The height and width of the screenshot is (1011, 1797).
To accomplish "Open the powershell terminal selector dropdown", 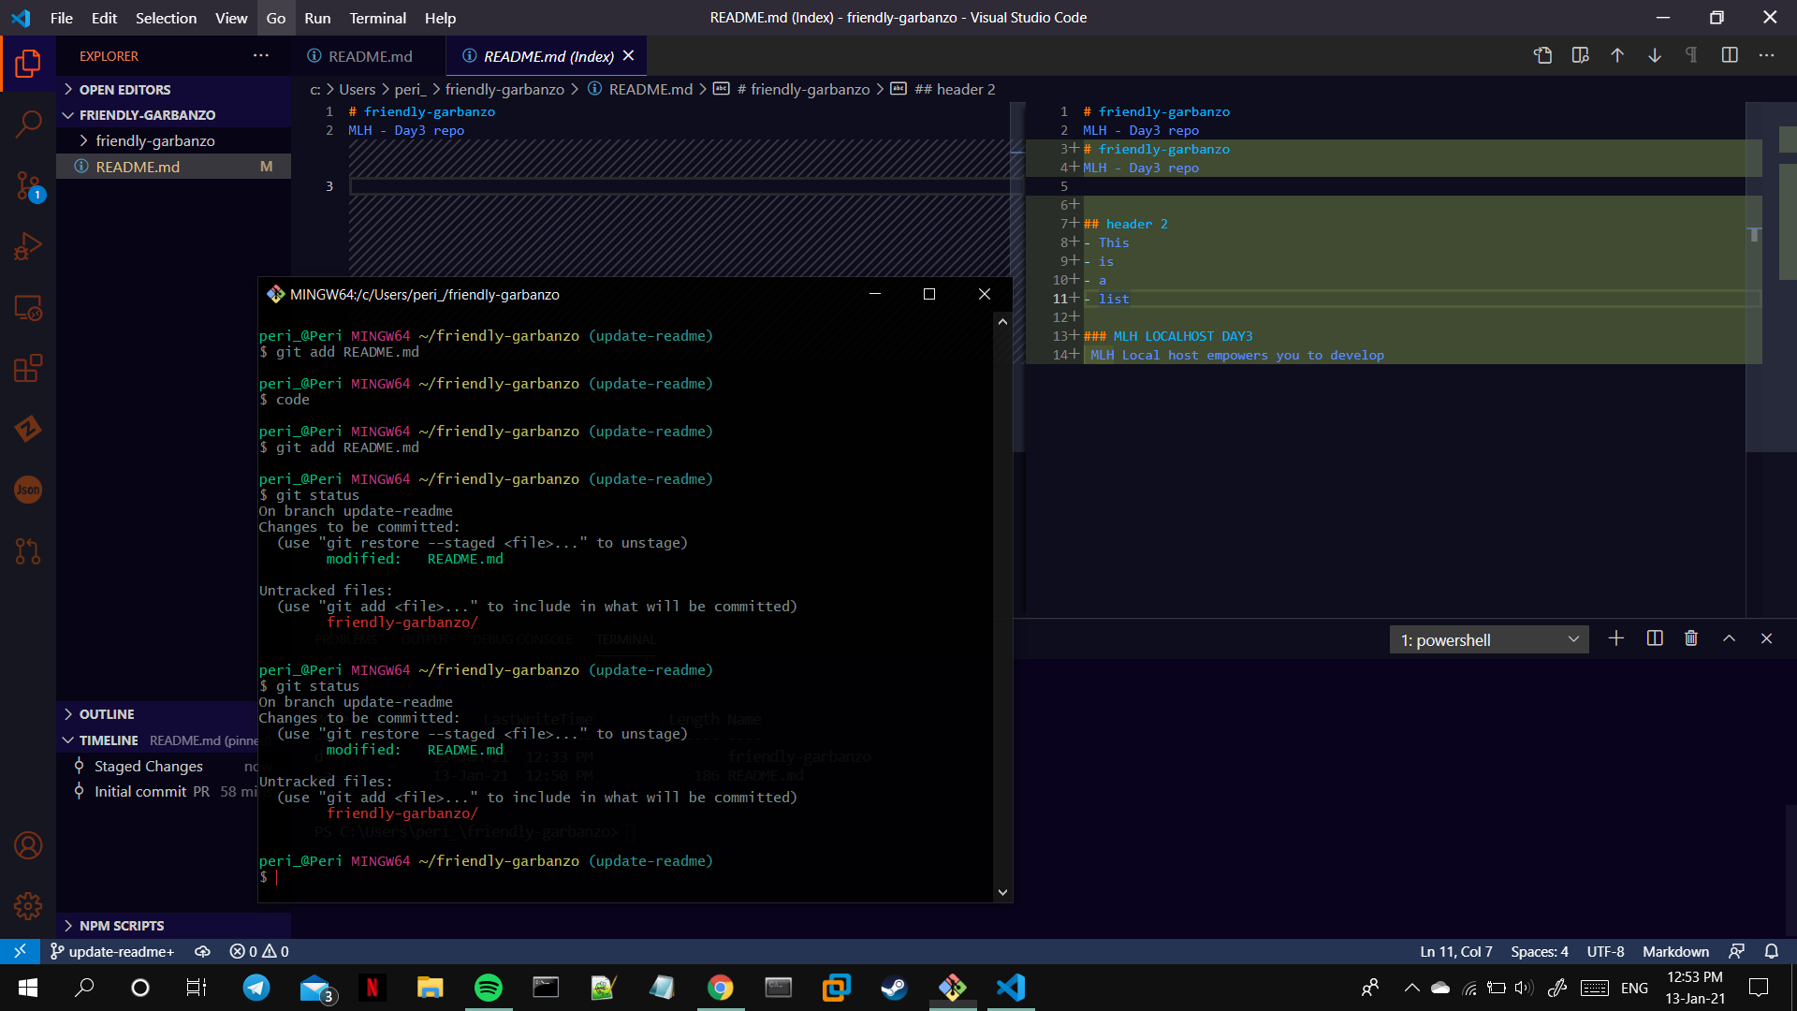I will (1488, 640).
